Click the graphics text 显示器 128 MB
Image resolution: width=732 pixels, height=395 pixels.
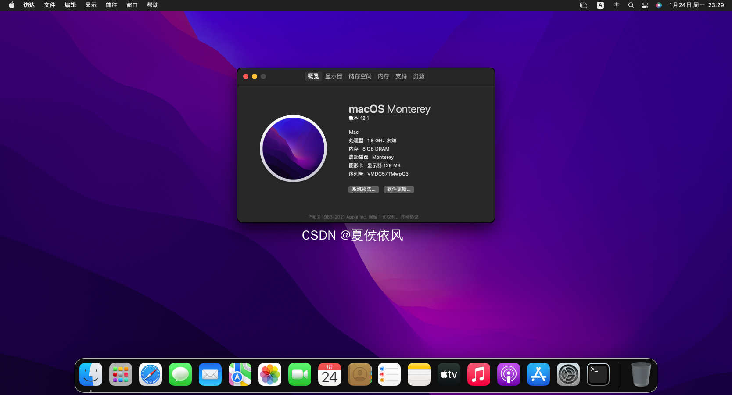click(384, 165)
